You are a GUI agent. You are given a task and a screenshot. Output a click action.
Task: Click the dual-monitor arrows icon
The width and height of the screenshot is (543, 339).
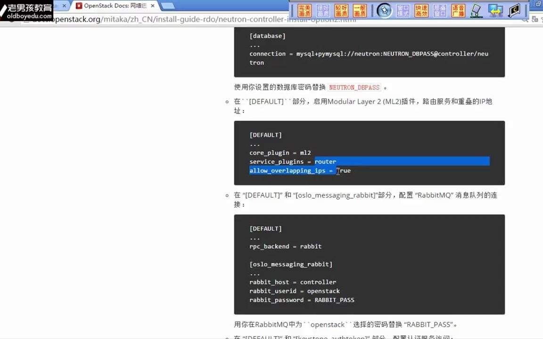[x=495, y=10]
